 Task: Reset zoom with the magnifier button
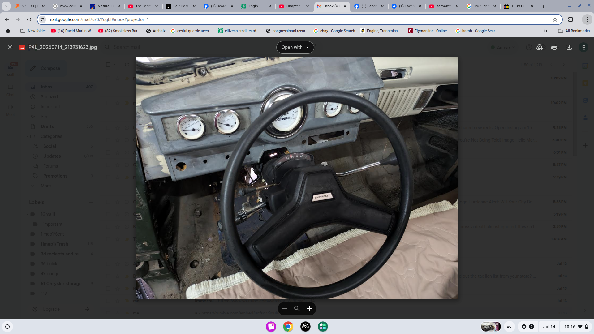(297, 309)
